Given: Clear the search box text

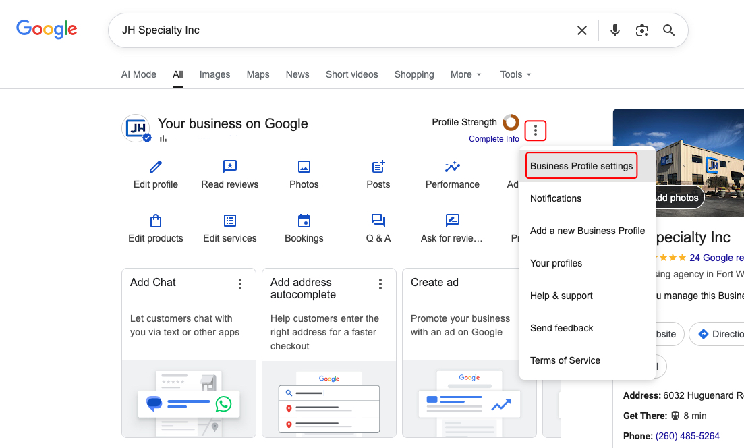Looking at the screenshot, I should pyautogui.click(x=581, y=30).
